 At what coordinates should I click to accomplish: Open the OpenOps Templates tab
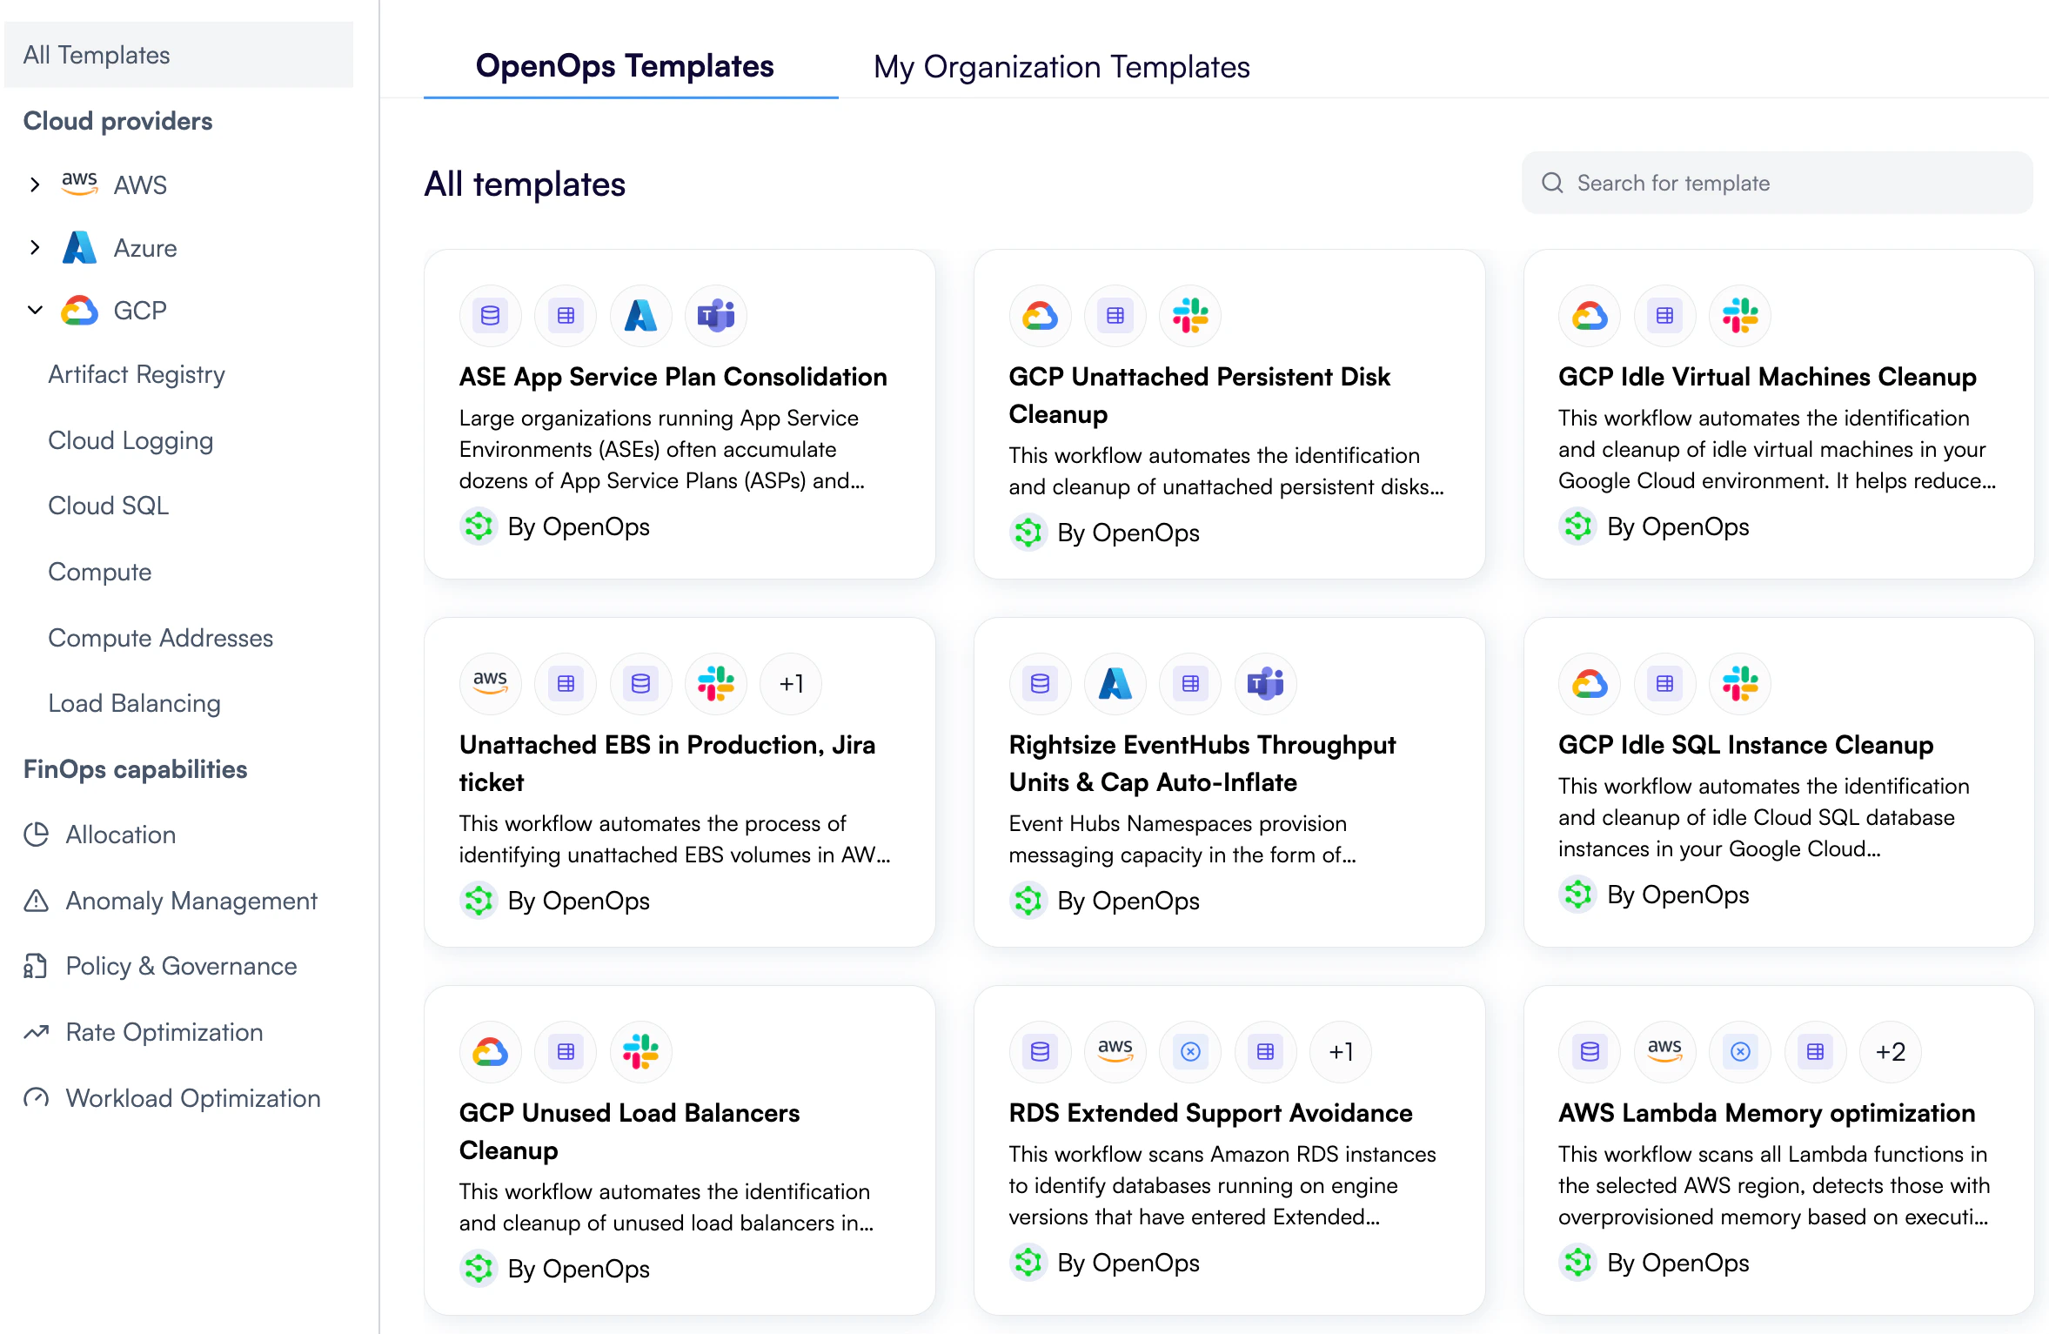point(625,66)
